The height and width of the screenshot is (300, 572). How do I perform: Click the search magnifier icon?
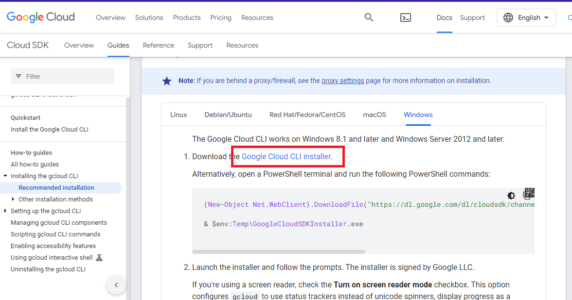[x=369, y=17]
